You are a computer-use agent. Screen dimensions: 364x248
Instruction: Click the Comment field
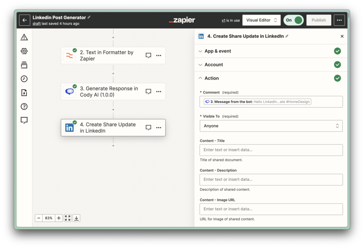271,102
